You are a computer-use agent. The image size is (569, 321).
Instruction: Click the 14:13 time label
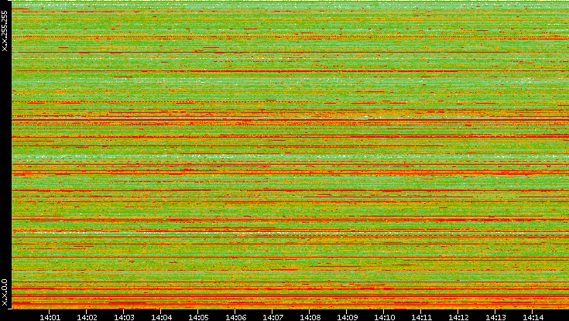pyautogui.click(x=495, y=317)
